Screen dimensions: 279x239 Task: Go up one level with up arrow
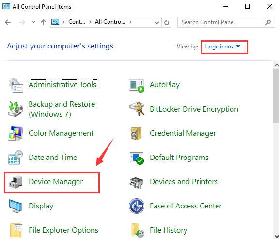pos(44,22)
